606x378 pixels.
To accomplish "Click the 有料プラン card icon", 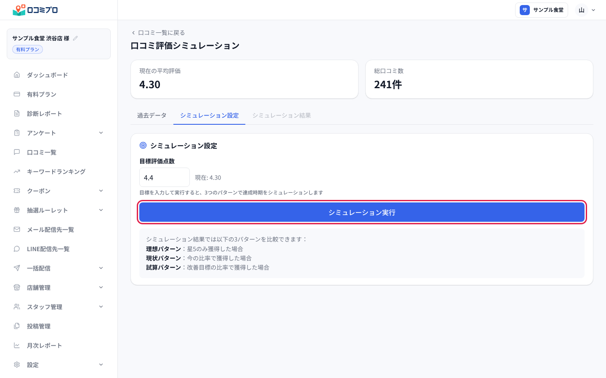I will [x=17, y=94].
